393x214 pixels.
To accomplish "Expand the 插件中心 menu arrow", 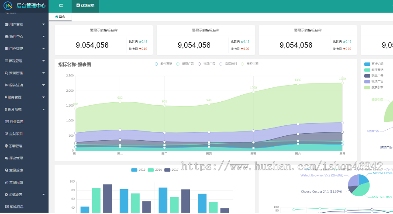I will 43,37.
